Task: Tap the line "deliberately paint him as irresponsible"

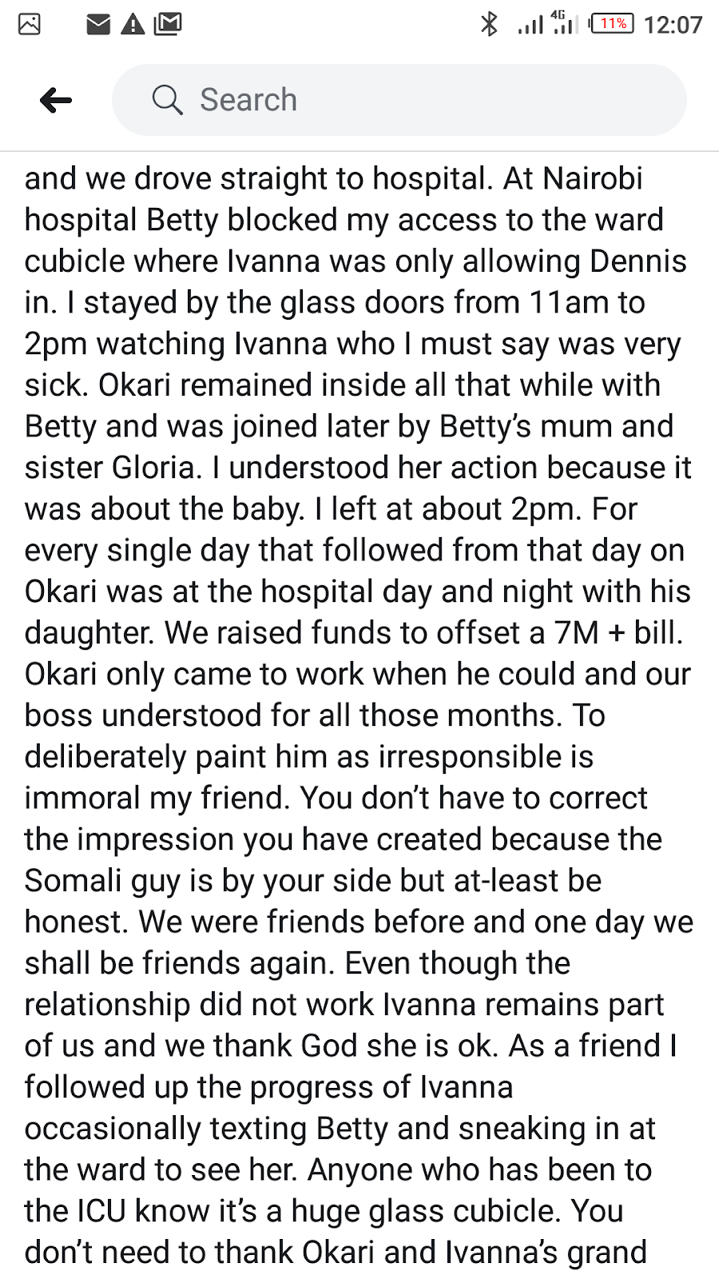Action: coord(309,757)
